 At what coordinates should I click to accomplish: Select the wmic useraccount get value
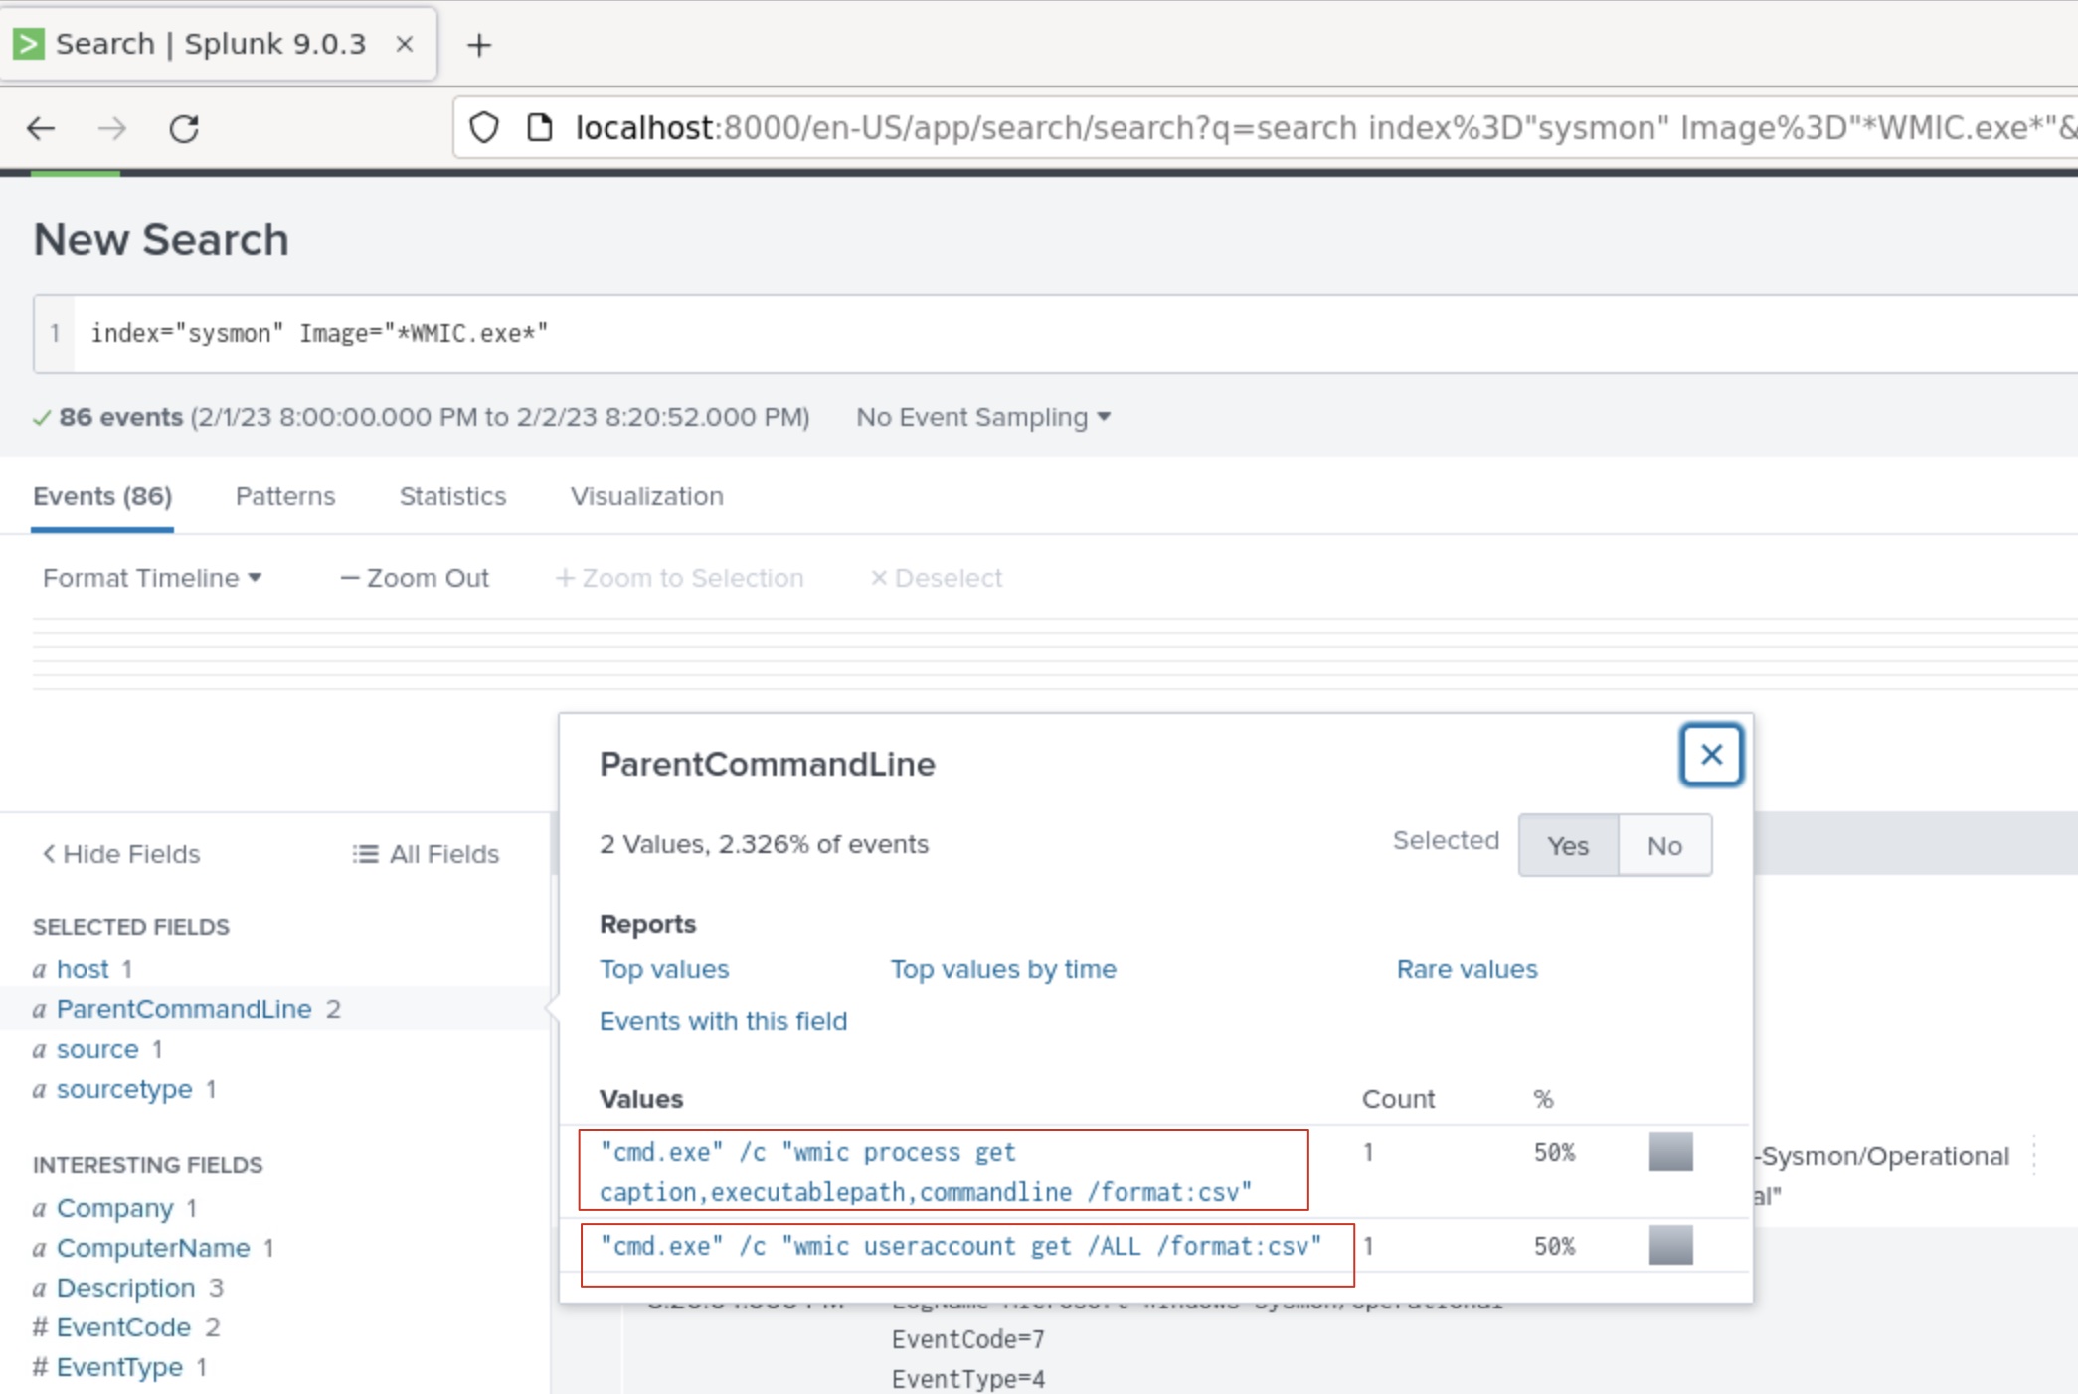pos(960,1246)
